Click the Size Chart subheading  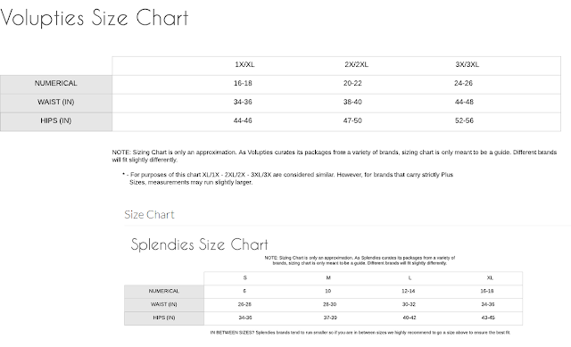tap(149, 214)
